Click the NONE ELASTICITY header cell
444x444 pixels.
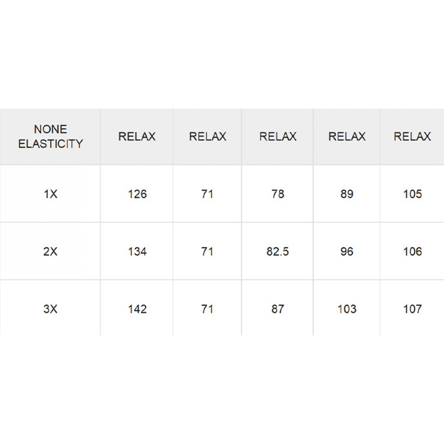(x=50, y=136)
